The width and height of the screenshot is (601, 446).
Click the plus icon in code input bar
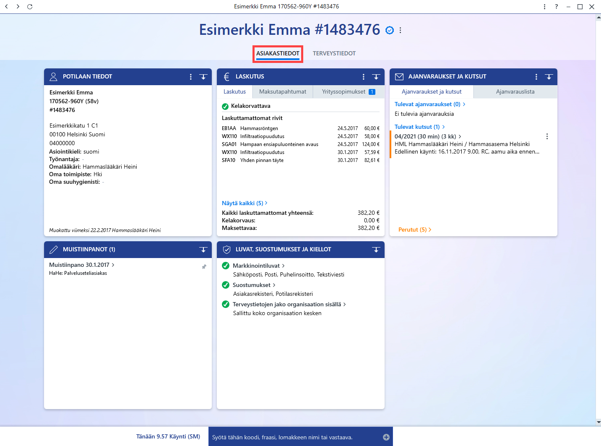386,437
